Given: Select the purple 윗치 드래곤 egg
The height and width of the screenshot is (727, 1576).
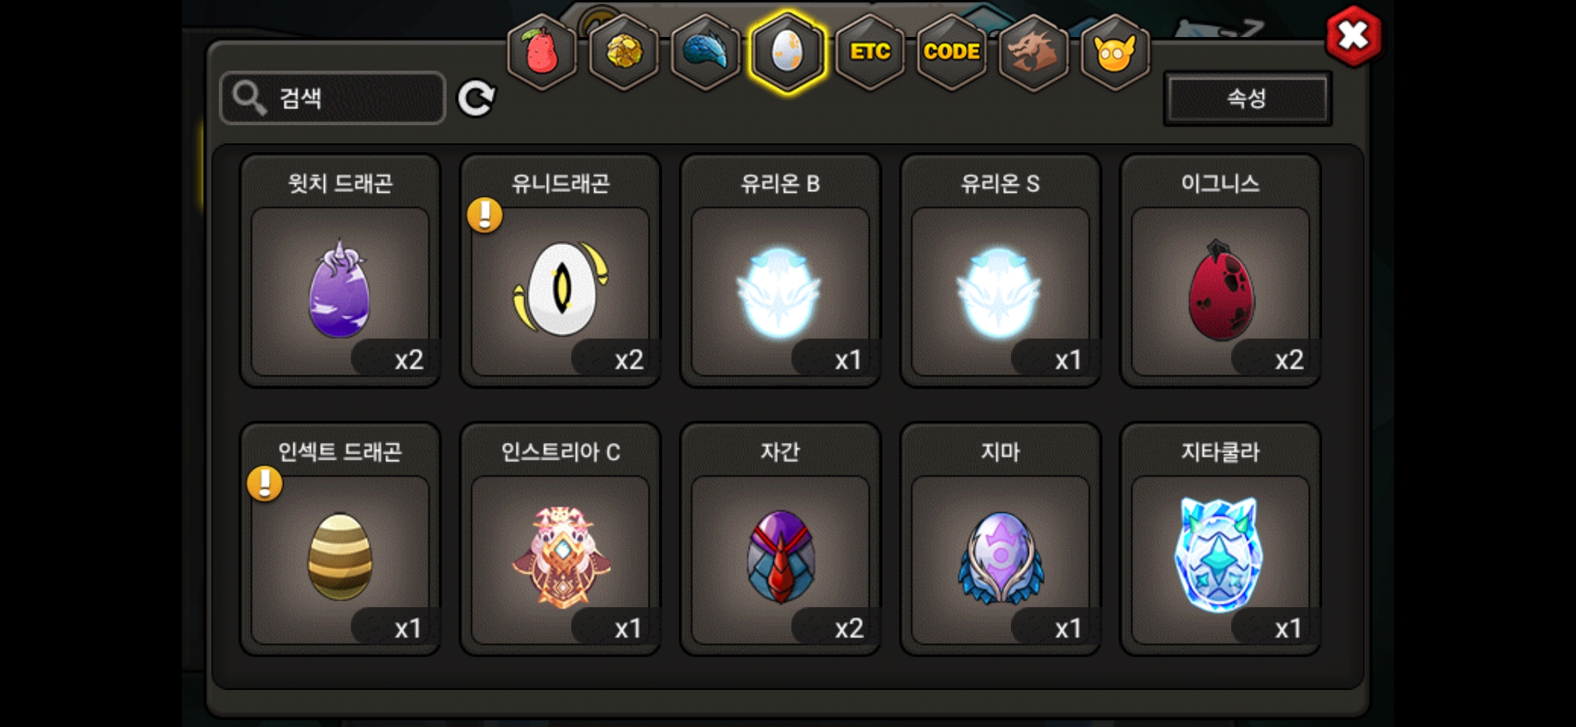Looking at the screenshot, I should [x=340, y=271].
